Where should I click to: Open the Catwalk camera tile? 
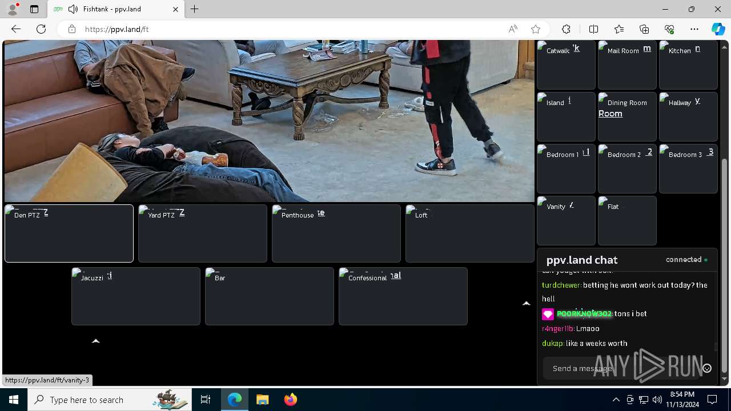pos(566,65)
